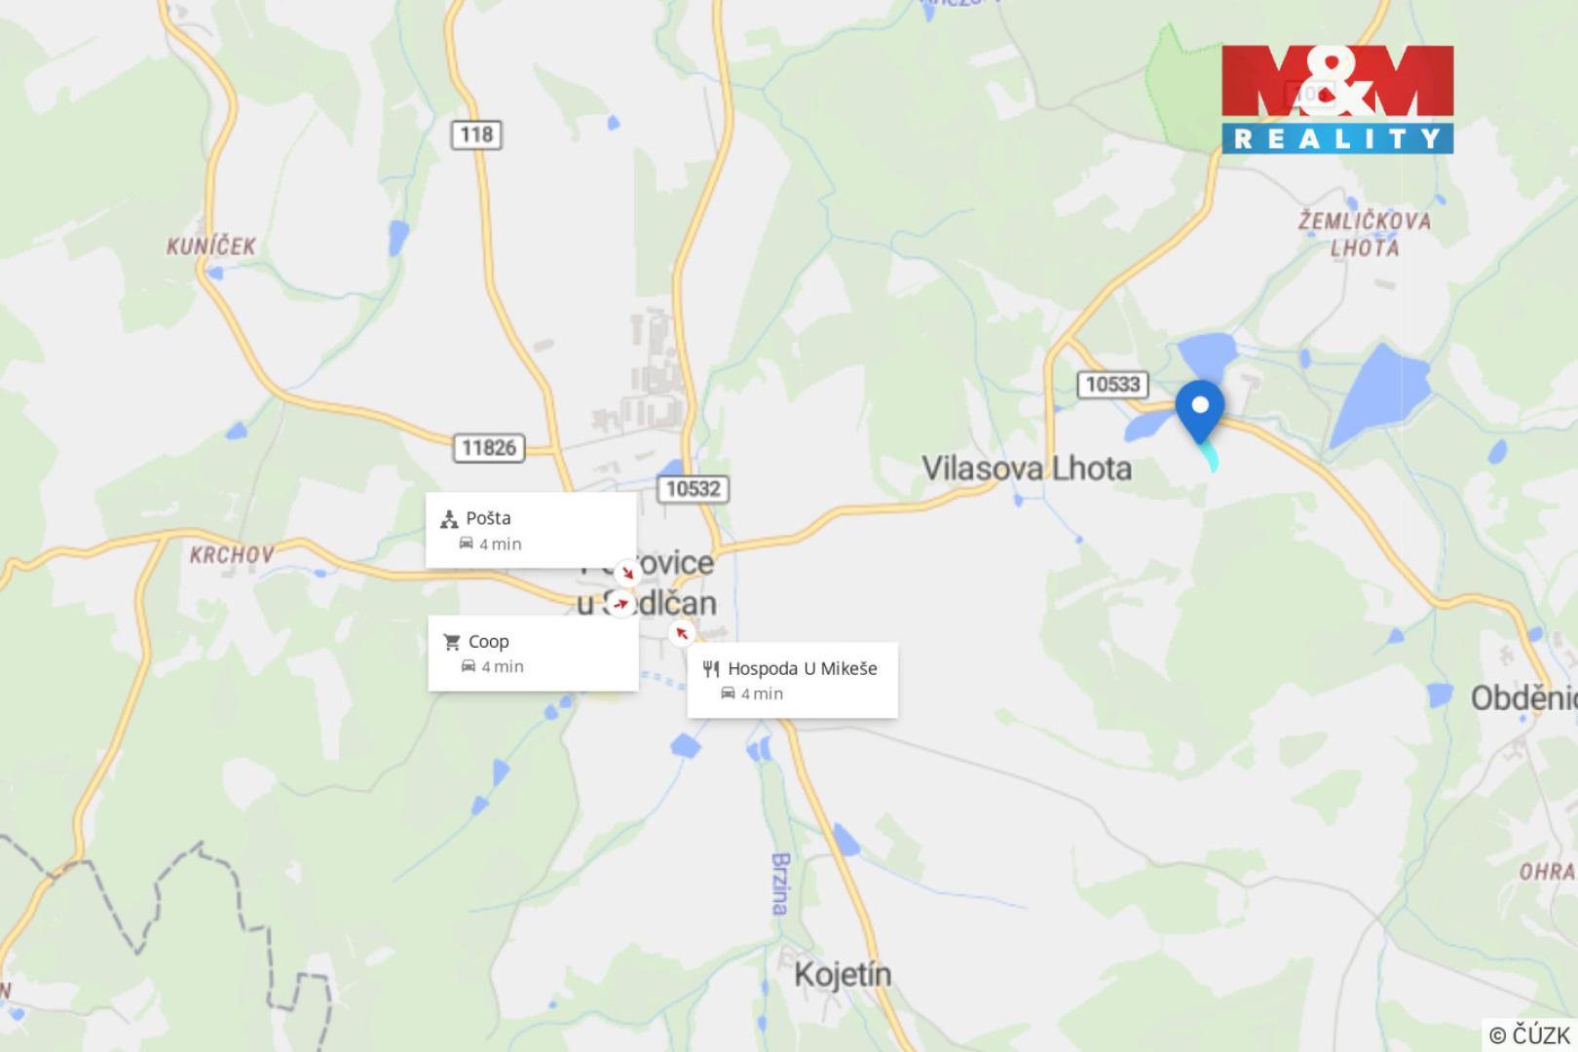Click road number 10533 shield
This screenshot has height=1052, width=1578.
pos(1112,384)
